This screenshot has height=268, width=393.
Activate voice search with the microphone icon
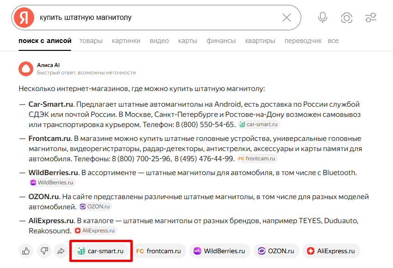(322, 18)
